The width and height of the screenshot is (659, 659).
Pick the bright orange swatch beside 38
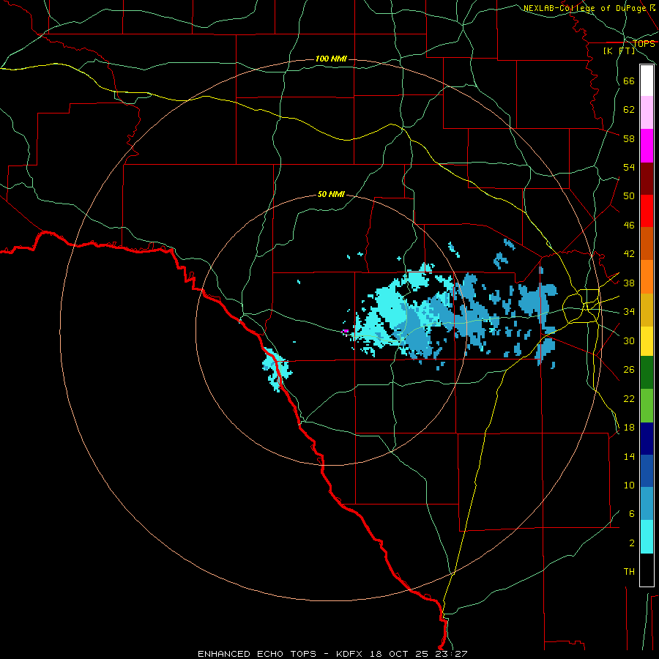pyautogui.click(x=647, y=277)
